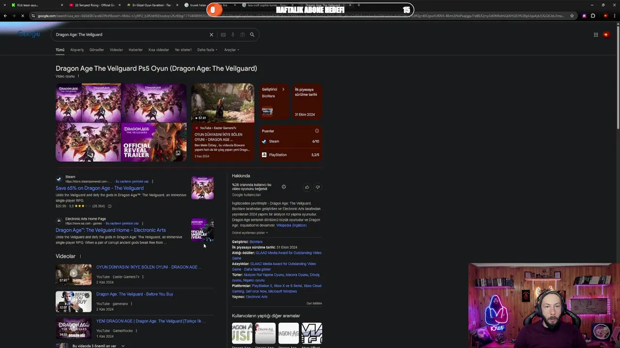Click the browser address bar URL

click(300, 16)
